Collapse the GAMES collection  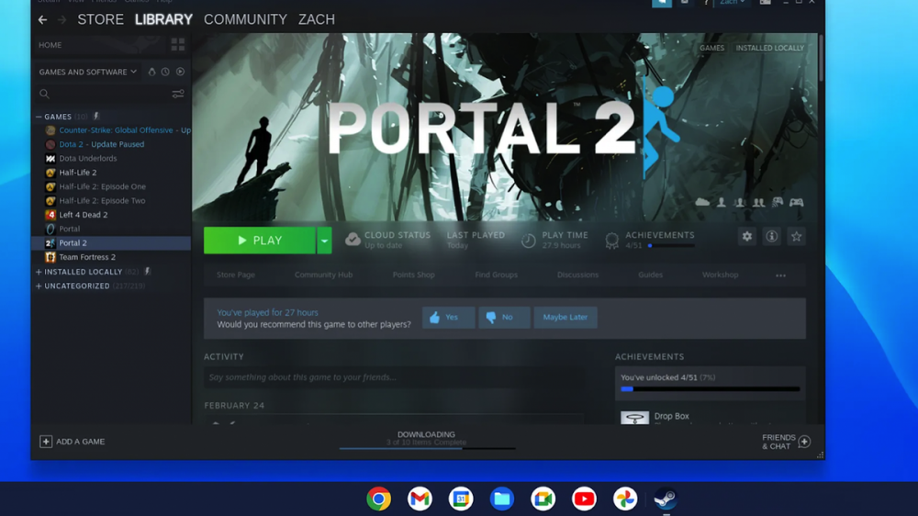click(39, 117)
